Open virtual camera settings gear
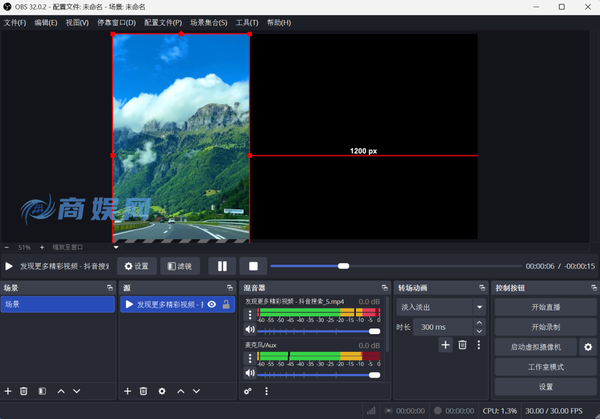This screenshot has height=419, width=600. click(x=588, y=347)
